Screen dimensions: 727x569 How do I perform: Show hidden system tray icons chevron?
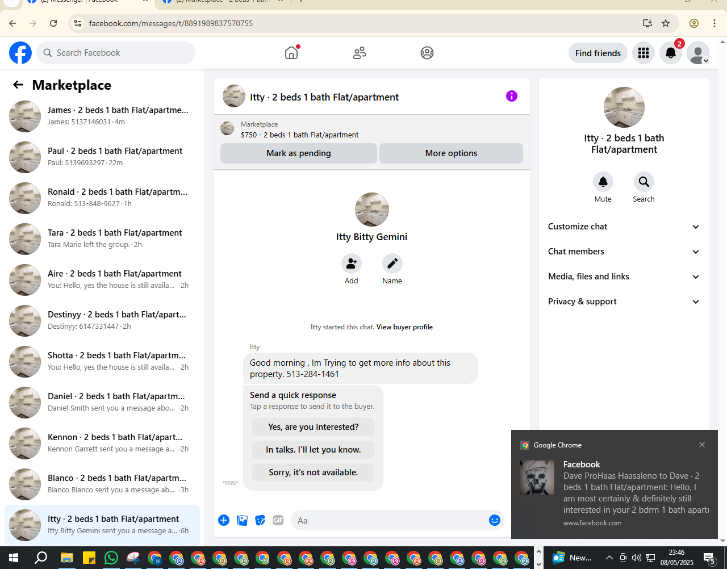[609, 558]
